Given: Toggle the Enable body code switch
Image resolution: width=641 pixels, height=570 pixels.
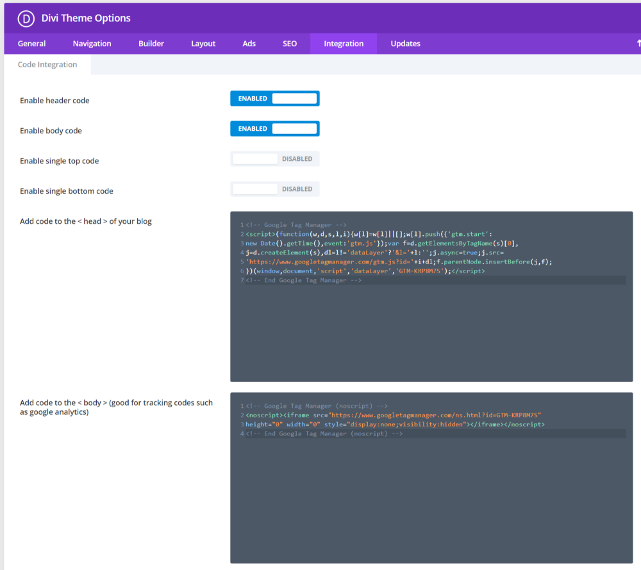Looking at the screenshot, I should click(x=275, y=129).
